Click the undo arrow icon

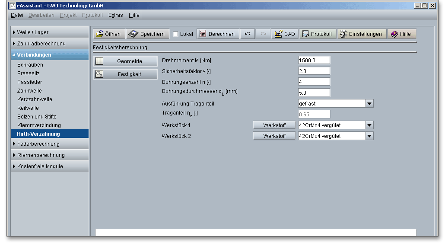click(247, 34)
